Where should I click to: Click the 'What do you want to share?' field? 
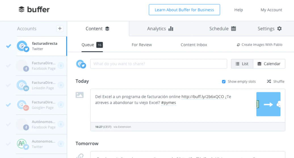(158, 64)
